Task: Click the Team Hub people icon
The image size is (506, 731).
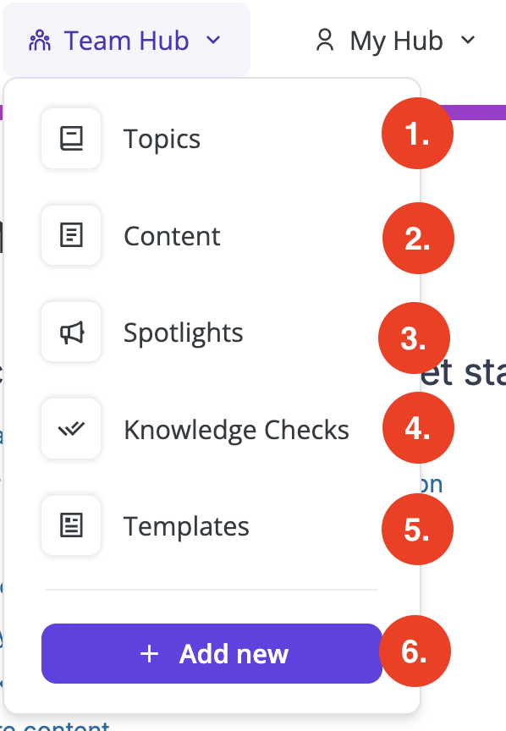Action: 40,41
